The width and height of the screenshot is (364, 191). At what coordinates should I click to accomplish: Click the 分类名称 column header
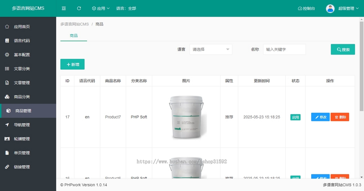(x=139, y=81)
